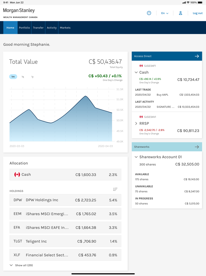
Task: Click the Shareworks value C$ 32,505.00
Action: 187,164
